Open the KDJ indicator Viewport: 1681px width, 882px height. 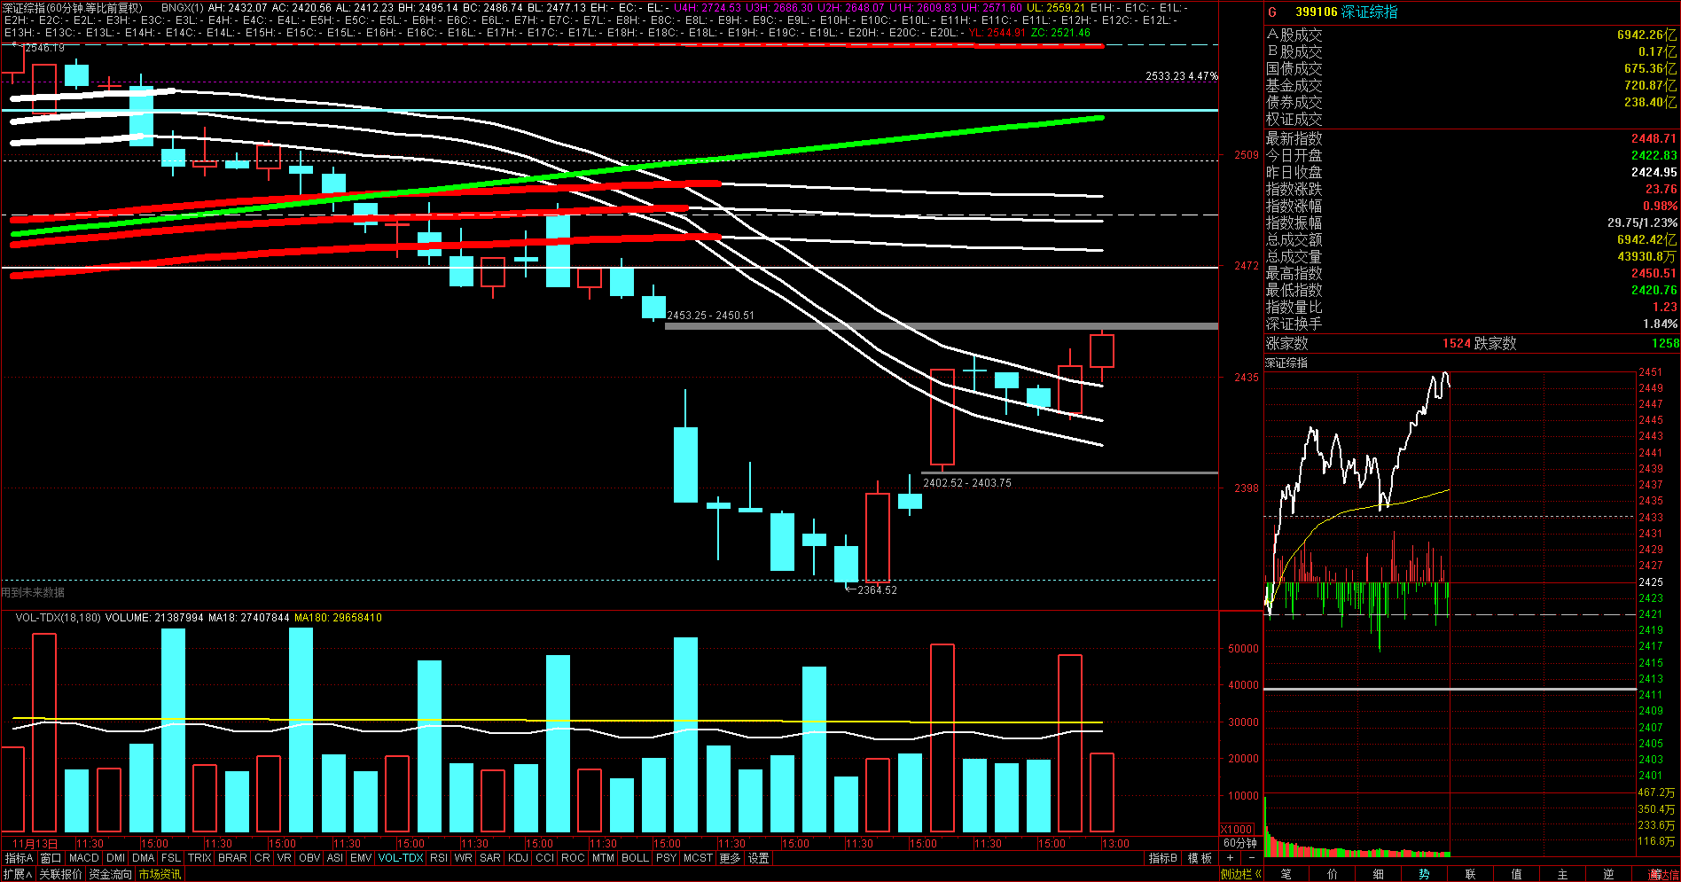pos(519,858)
